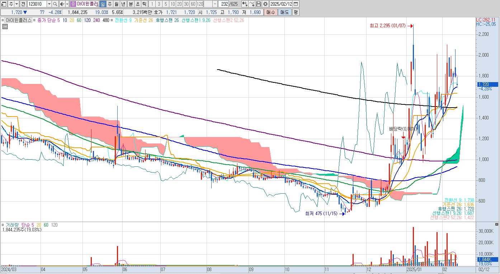Open the stock code 123010 dropdown
The height and width of the screenshot is (274, 500).
[x=49, y=4]
